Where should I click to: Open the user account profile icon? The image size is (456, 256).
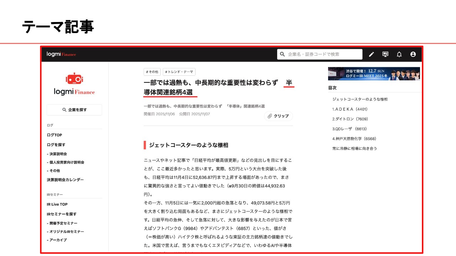point(413,54)
